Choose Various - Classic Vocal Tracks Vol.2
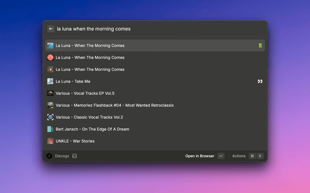The height and width of the screenshot is (193, 310). 89,117
